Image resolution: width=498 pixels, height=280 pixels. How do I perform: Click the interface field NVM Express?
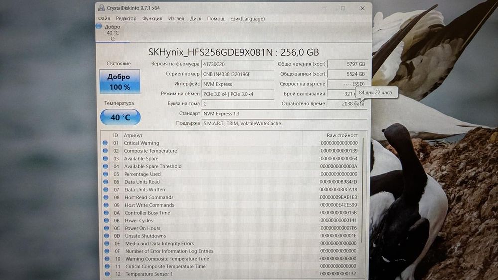pos(238,84)
